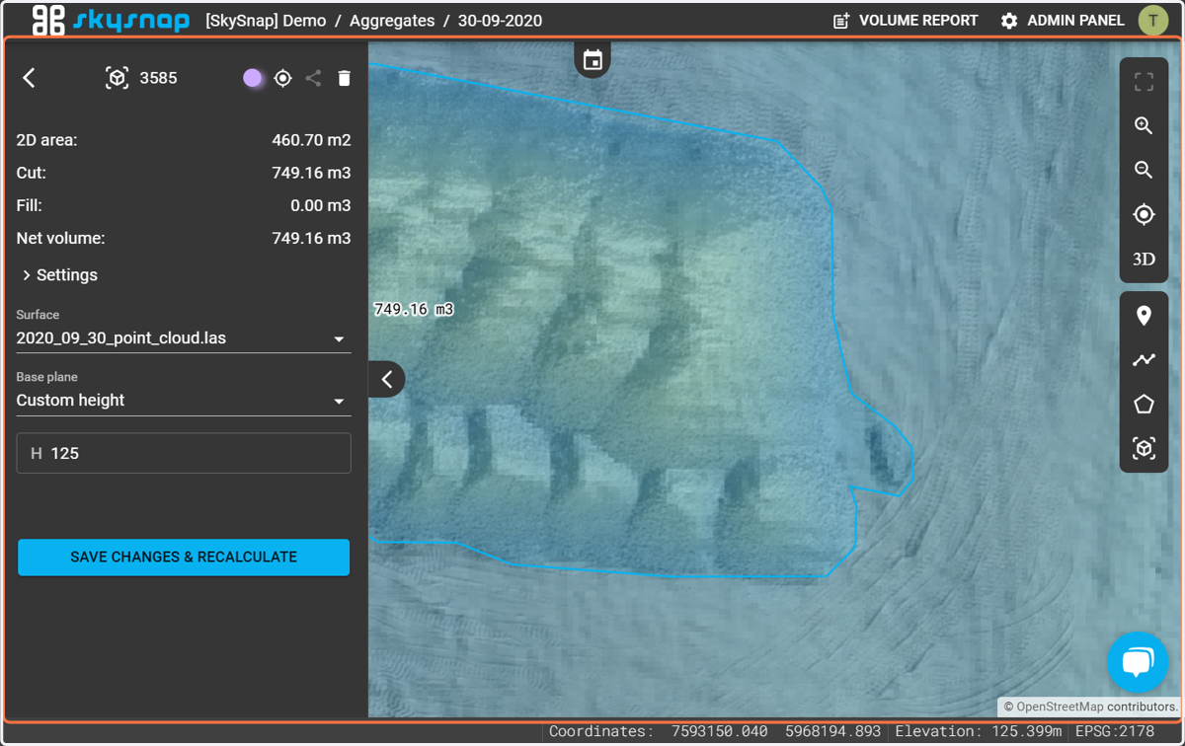Click the 2D area value 460.70 m2

tap(311, 140)
